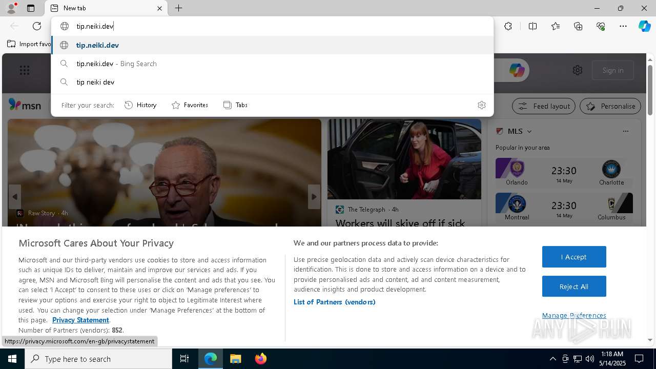
Task: Close the New tab
Action: (159, 8)
